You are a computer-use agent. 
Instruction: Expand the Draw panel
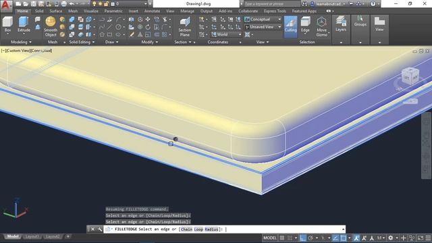[x=111, y=42]
